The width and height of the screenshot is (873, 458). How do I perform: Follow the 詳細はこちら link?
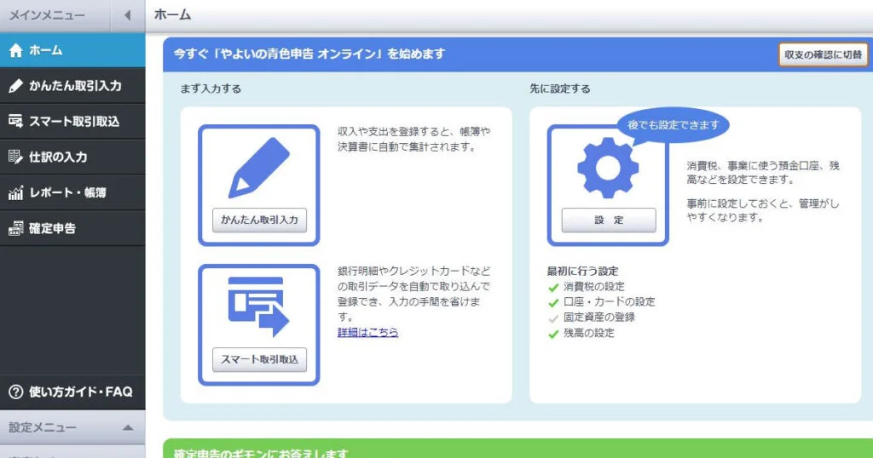(368, 332)
